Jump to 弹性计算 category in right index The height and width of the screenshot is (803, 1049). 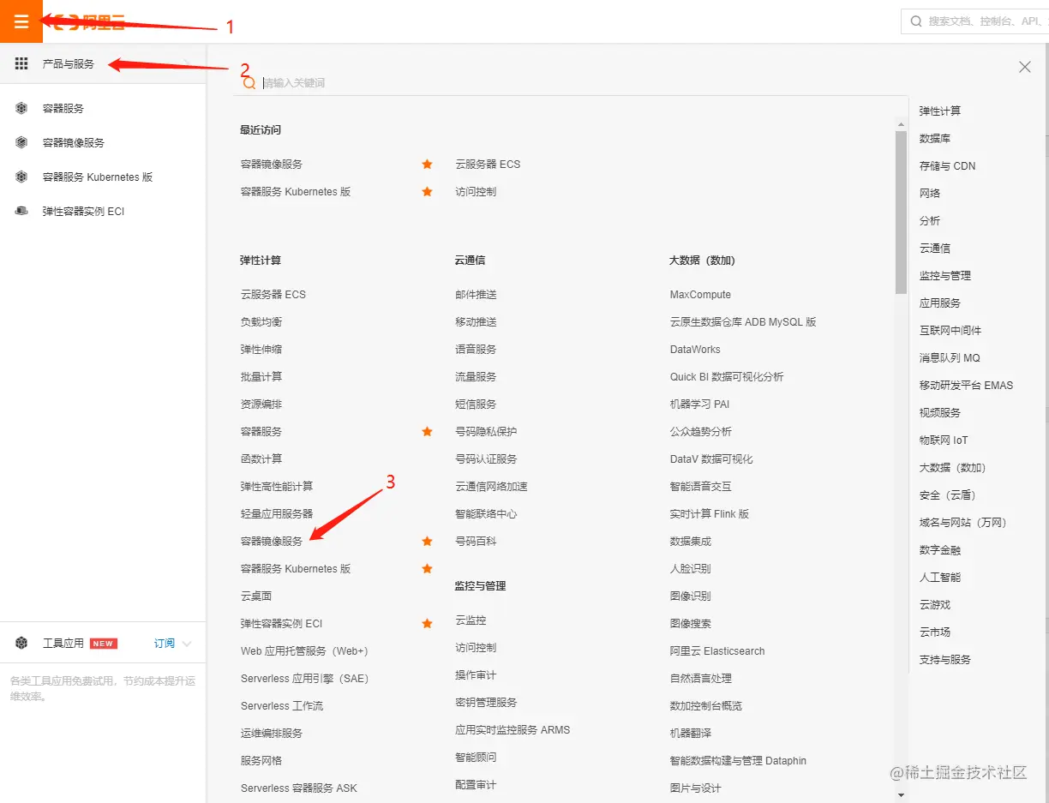(940, 111)
